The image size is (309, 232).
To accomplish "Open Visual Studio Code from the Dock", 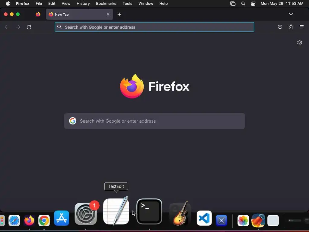I will [204, 218].
